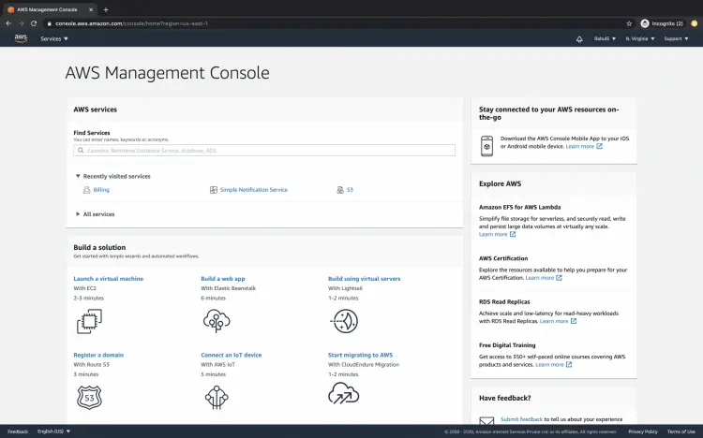703x438 pixels.
Task: Open the Simple Notification Service link
Action: pyautogui.click(x=254, y=190)
